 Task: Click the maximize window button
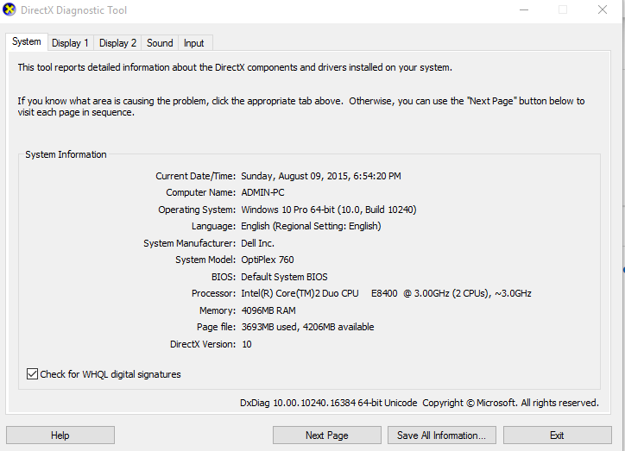pos(563,10)
